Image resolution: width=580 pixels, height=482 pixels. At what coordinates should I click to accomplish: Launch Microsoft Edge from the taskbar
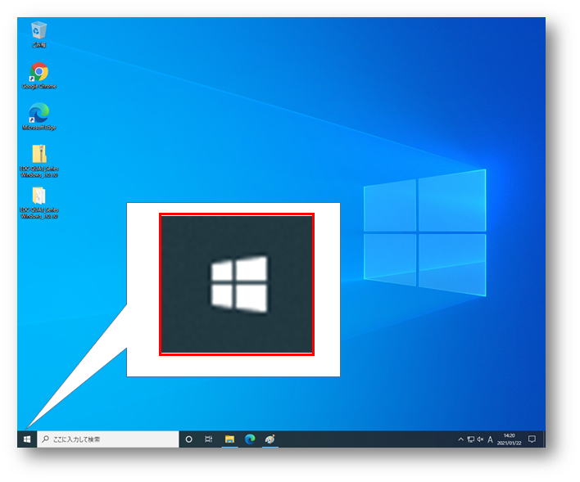250,439
